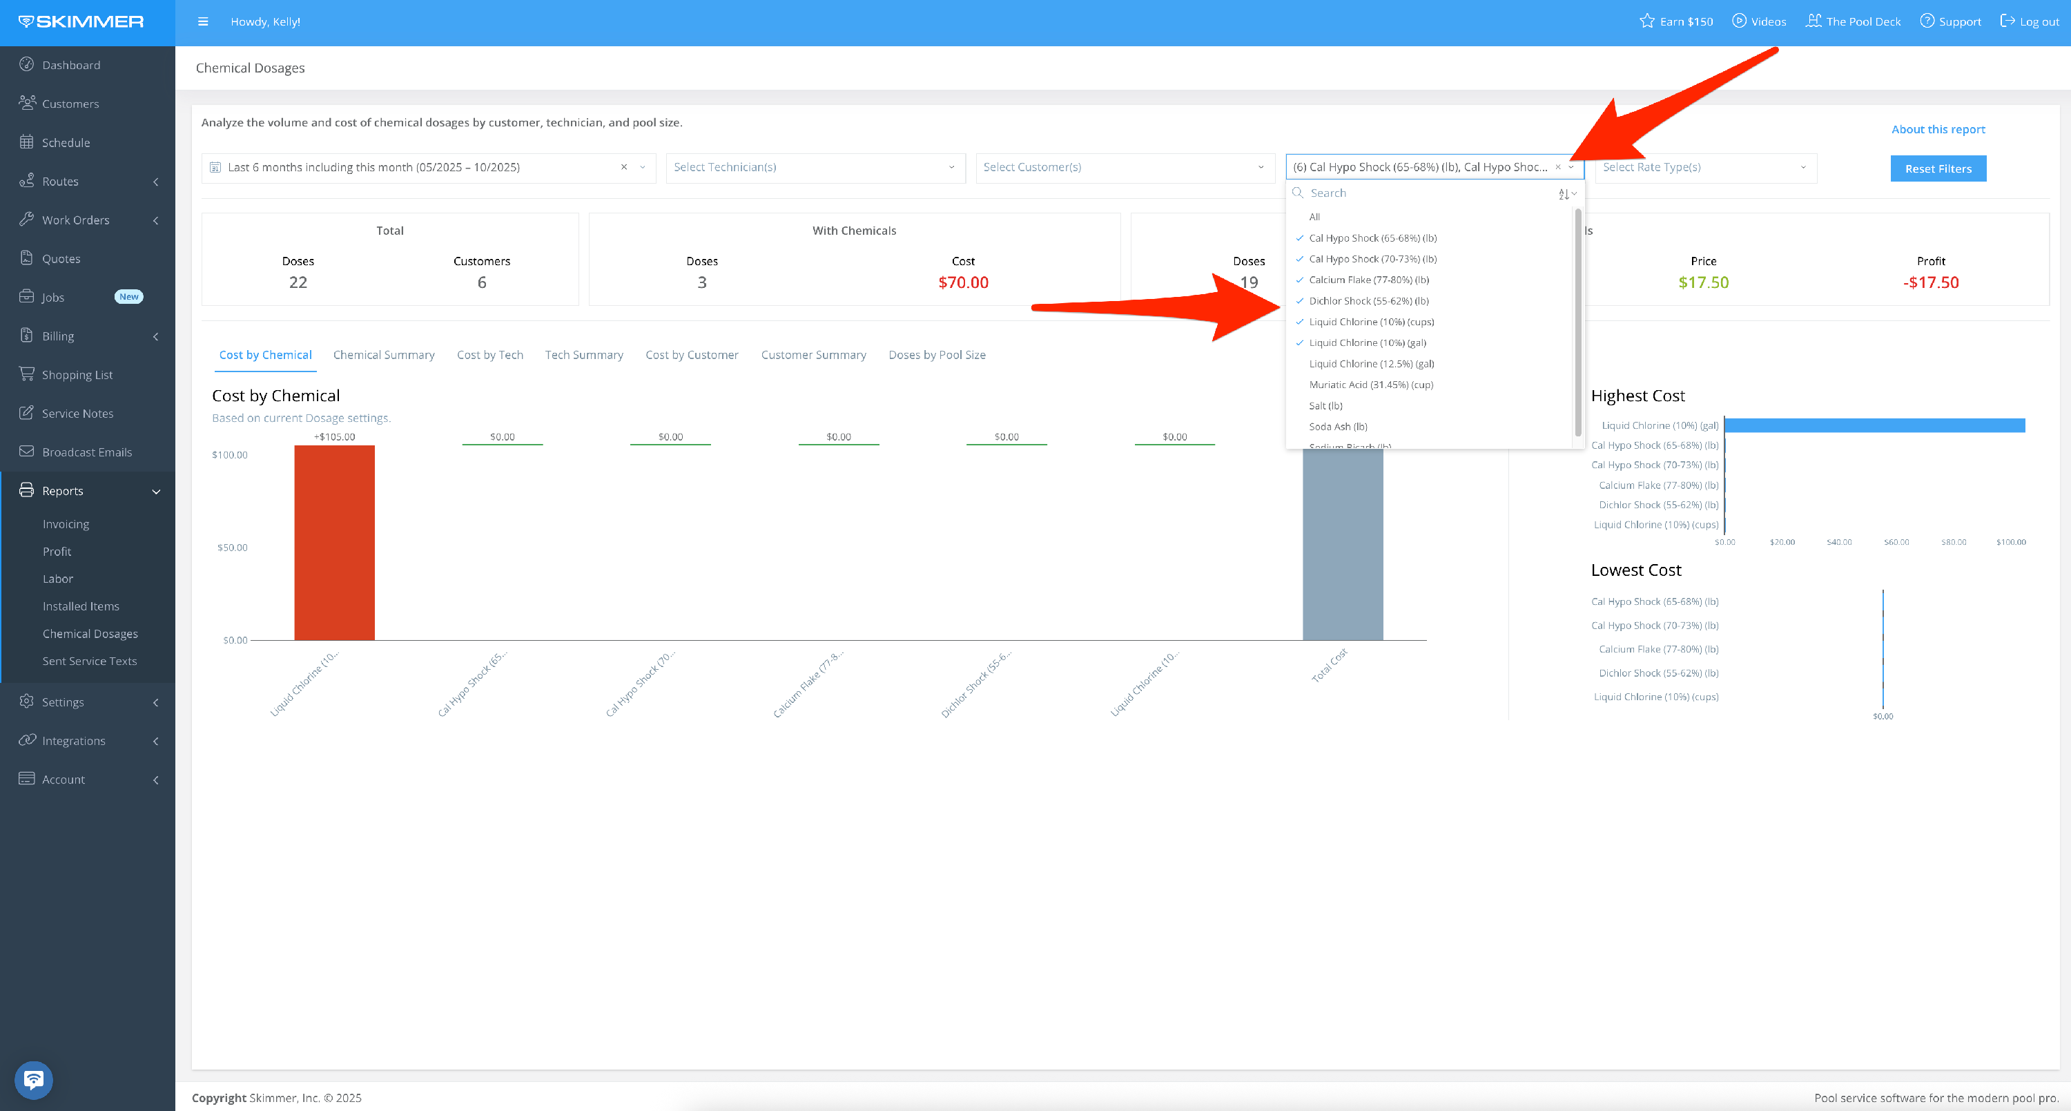Viewport: 2071px width, 1111px height.
Task: Click the red Liquid Chlorine chart bar
Action: (334, 543)
